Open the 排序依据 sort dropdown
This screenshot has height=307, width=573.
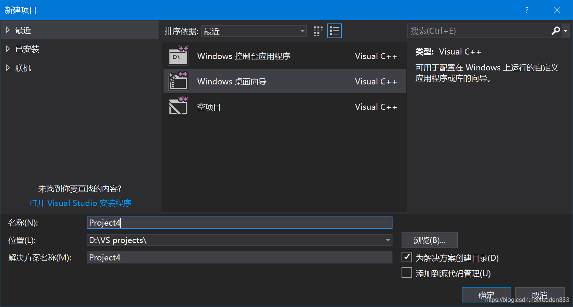pos(254,31)
